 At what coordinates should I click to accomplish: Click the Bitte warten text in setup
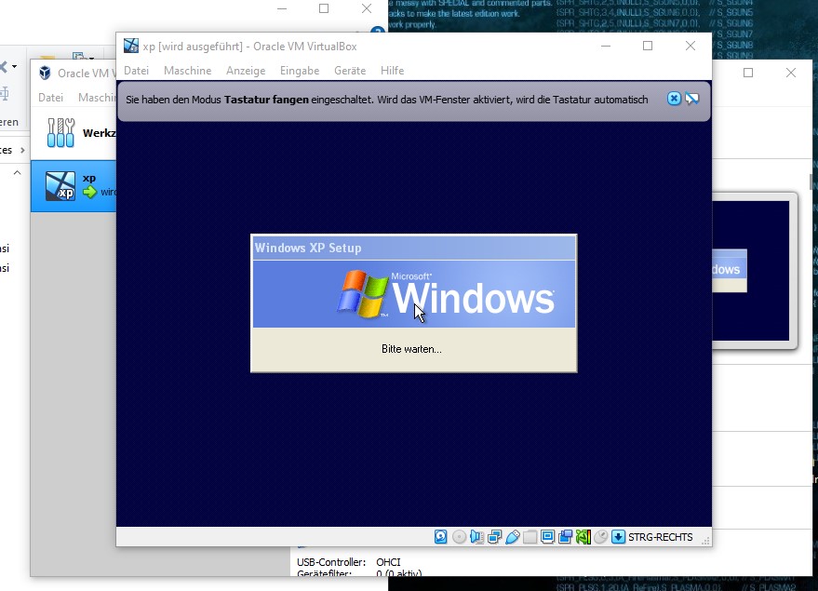[411, 349]
